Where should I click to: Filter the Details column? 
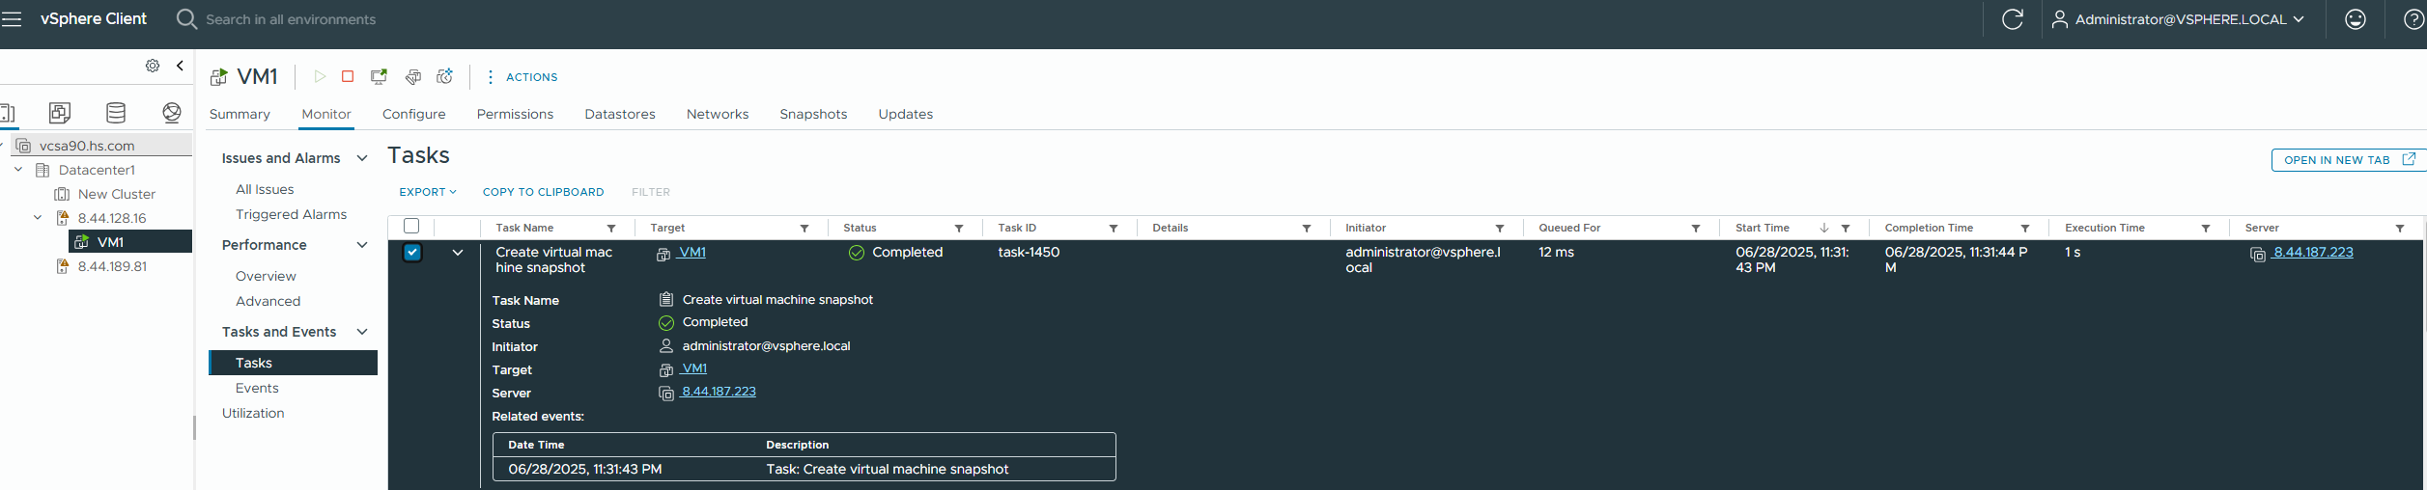pyautogui.click(x=1307, y=229)
